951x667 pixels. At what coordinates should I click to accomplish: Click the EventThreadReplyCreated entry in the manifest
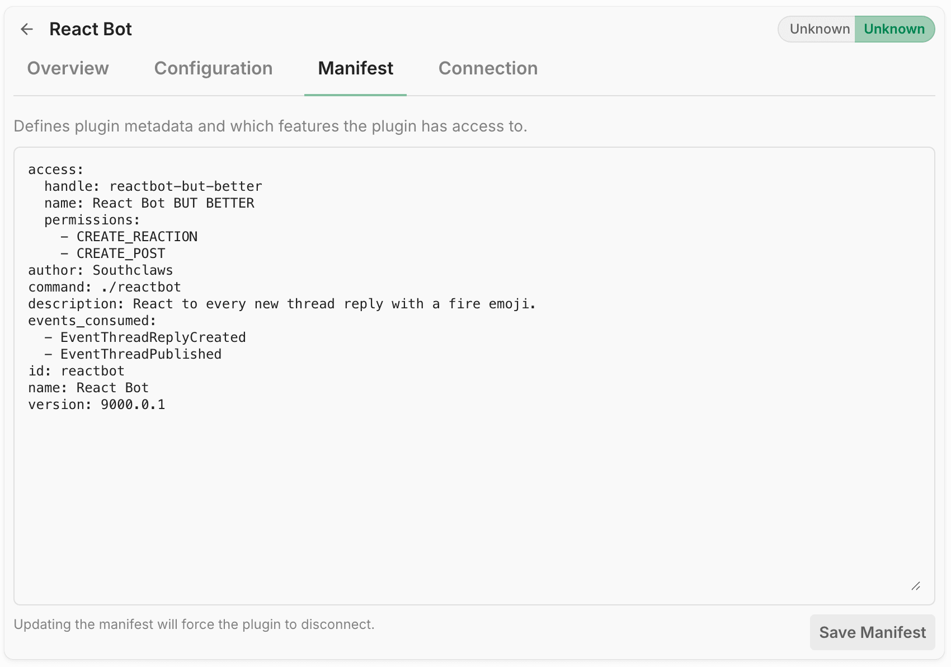[x=153, y=337]
